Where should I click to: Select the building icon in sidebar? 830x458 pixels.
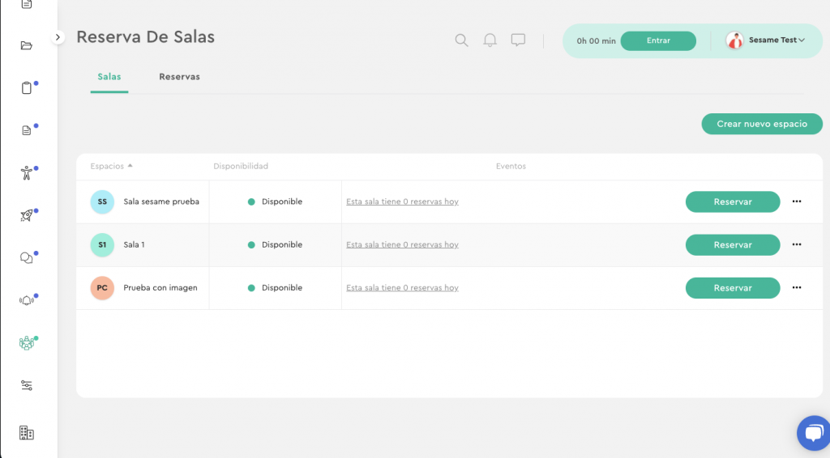point(27,433)
